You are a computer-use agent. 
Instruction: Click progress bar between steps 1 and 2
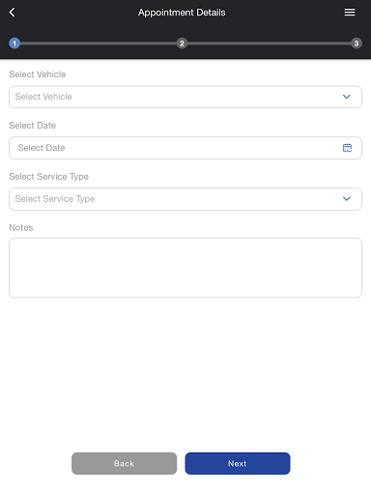pyautogui.click(x=99, y=44)
